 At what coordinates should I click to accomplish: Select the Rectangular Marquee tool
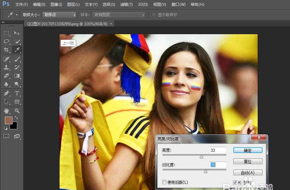click(7, 33)
